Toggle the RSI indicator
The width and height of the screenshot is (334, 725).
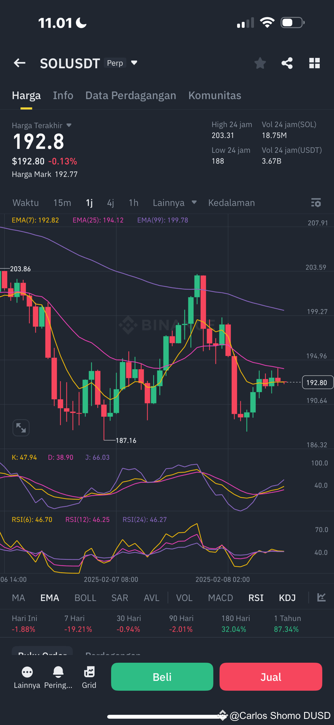pyautogui.click(x=256, y=598)
